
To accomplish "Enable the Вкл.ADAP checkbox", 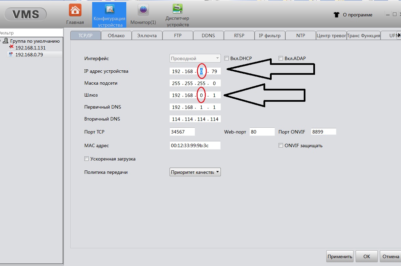I will tap(281, 58).
